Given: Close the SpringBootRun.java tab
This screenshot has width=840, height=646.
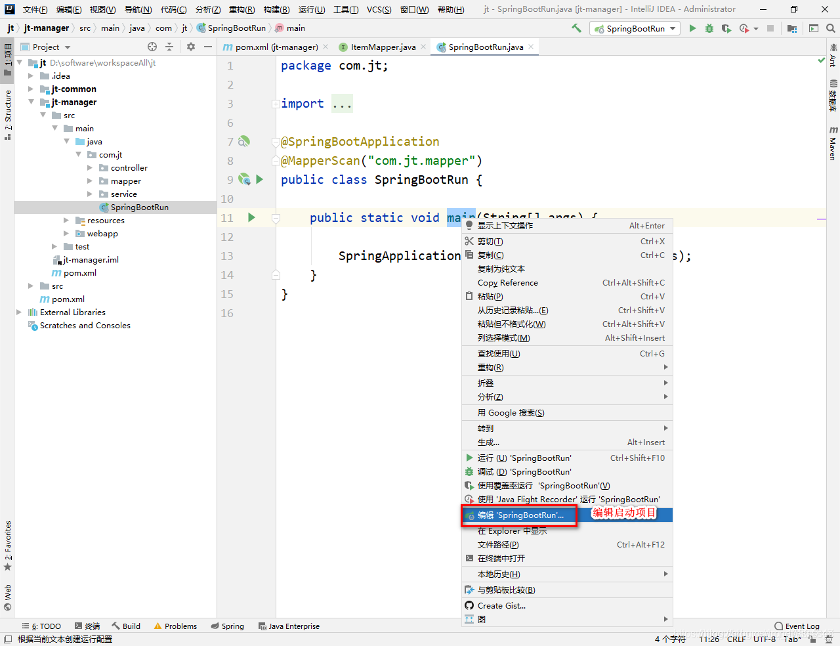Looking at the screenshot, I should pyautogui.click(x=531, y=46).
